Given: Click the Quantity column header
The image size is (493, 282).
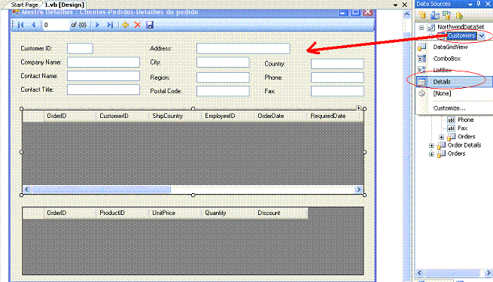Looking at the screenshot, I should (227, 213).
